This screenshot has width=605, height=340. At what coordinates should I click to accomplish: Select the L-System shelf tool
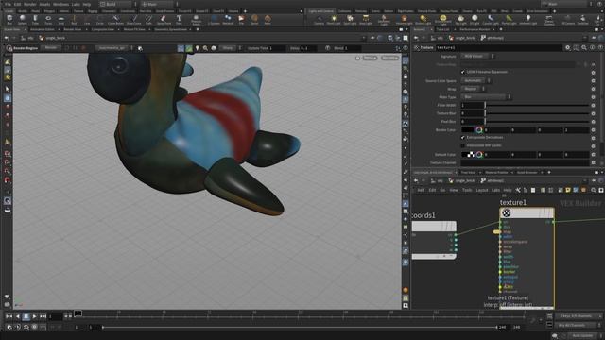[214, 19]
